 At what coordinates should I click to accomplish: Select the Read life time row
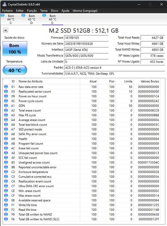tap(82, 210)
